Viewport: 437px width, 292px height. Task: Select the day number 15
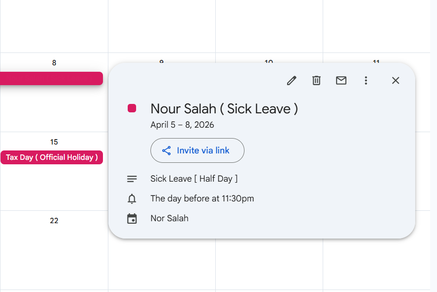54,142
